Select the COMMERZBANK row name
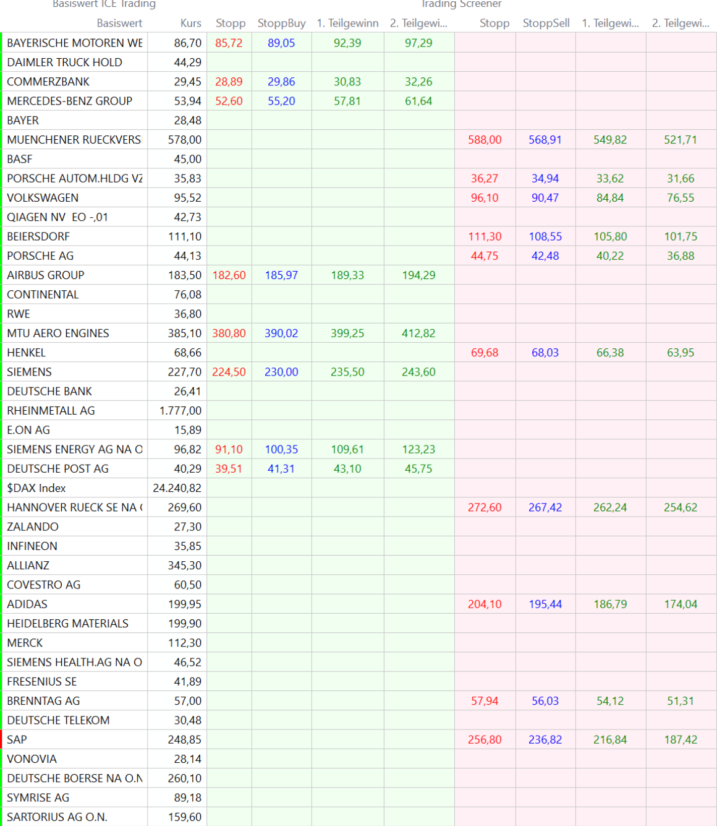717x826 pixels. [x=48, y=82]
